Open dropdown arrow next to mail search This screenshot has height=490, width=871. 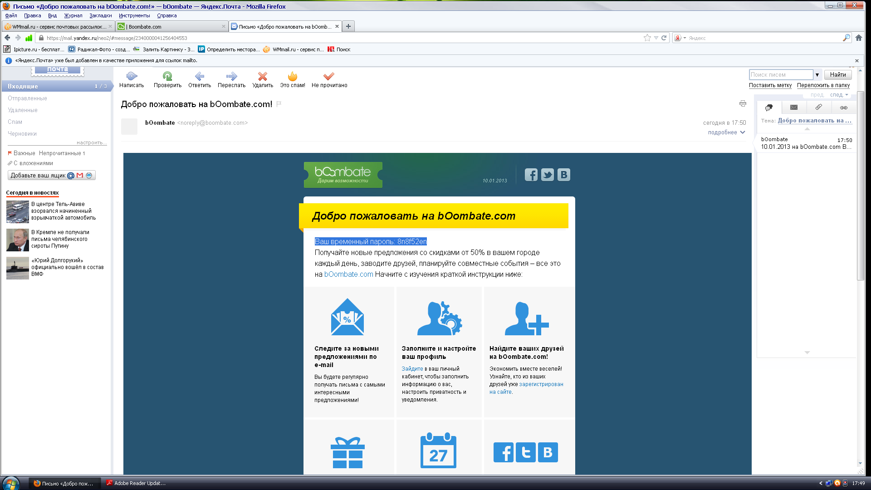point(817,75)
